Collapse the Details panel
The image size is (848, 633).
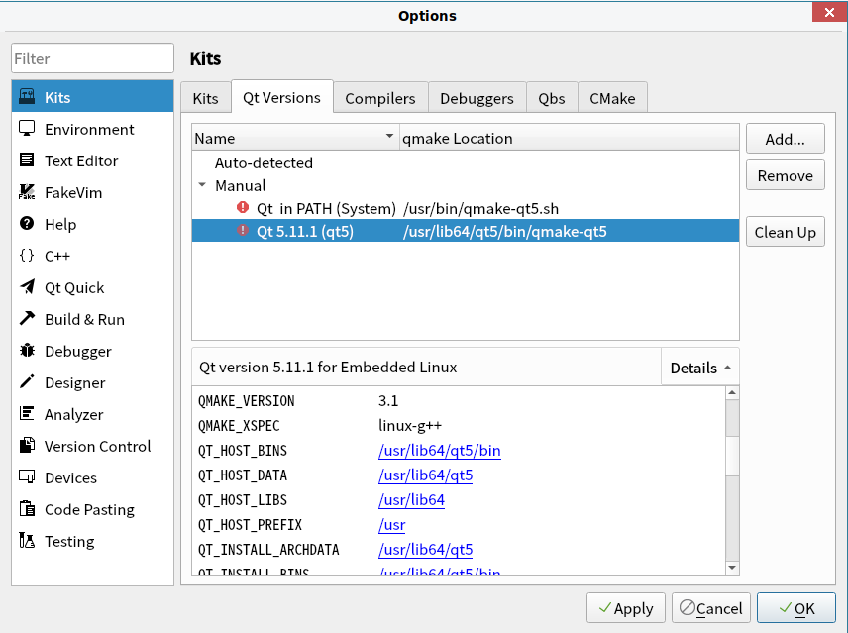(700, 368)
